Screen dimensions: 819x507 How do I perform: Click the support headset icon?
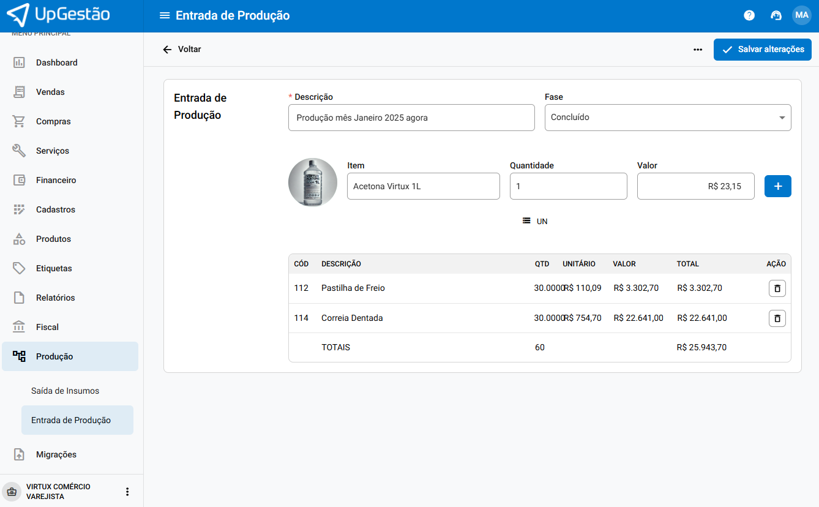tap(776, 15)
